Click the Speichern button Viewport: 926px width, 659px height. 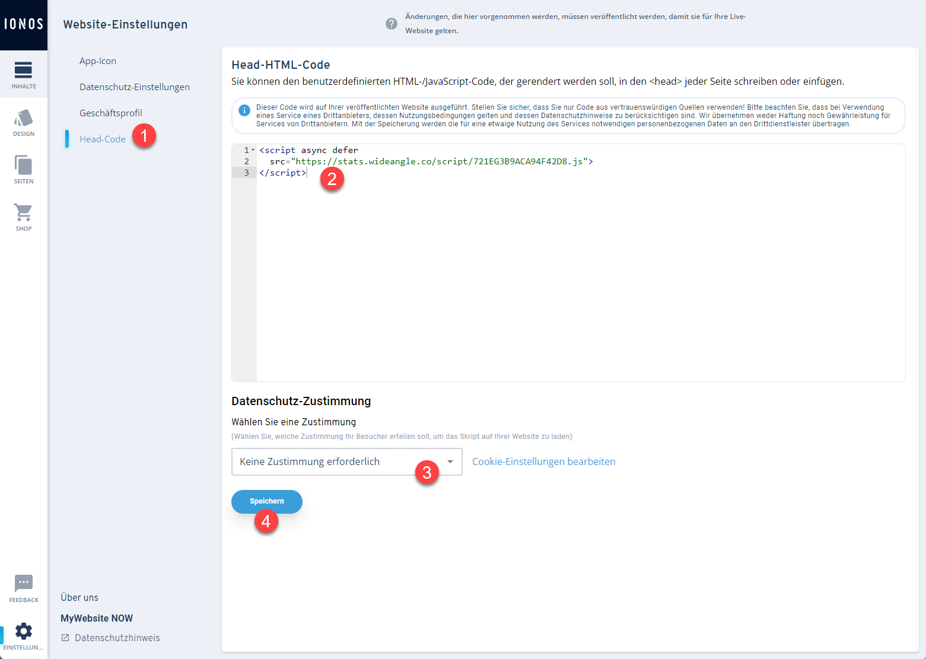click(x=267, y=501)
